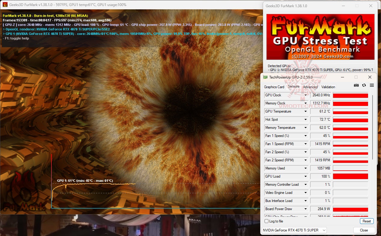Switch to the Graphics Card tab

pyautogui.click(x=274, y=87)
